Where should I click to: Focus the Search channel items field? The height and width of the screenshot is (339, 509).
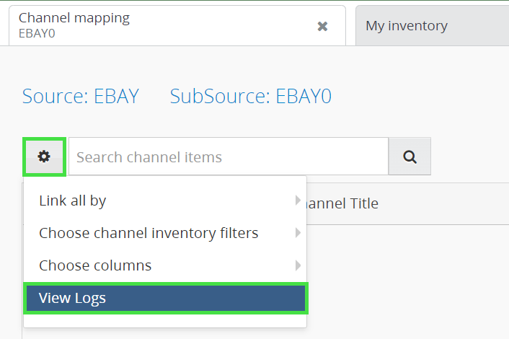point(228,157)
